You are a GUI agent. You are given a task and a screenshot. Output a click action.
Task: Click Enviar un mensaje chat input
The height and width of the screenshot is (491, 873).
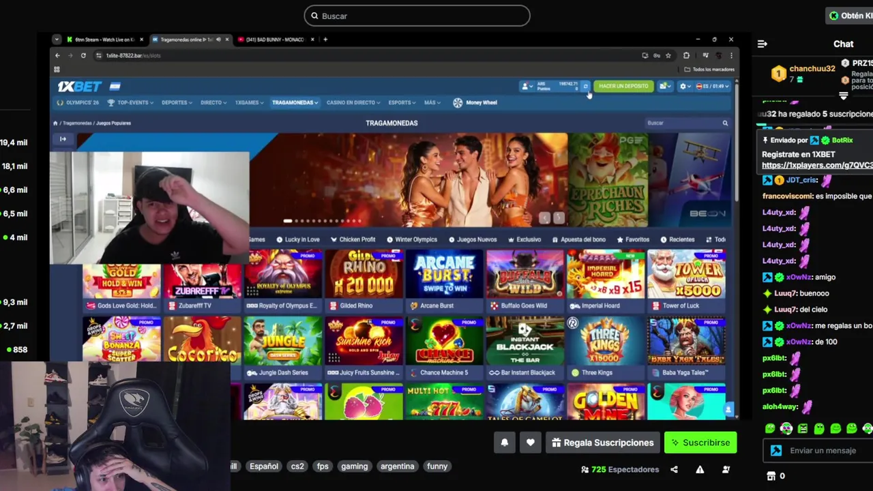click(821, 451)
